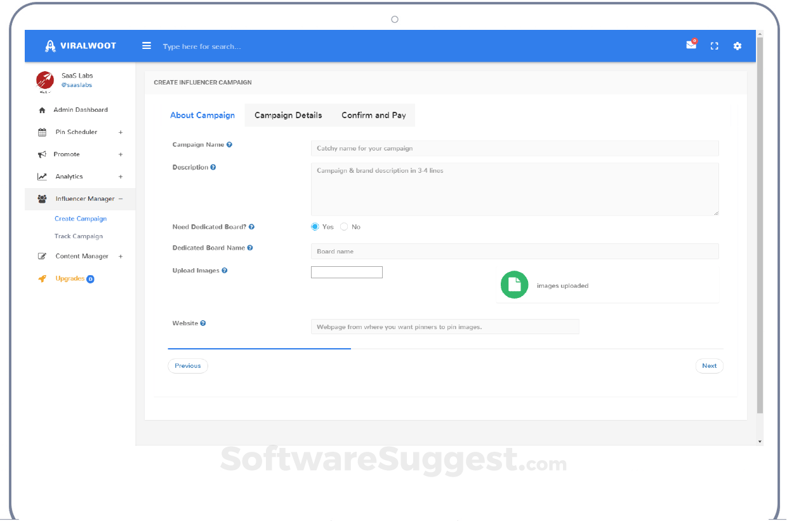Click the hamburger menu icon
The width and height of the screenshot is (787, 521).
coord(147,46)
